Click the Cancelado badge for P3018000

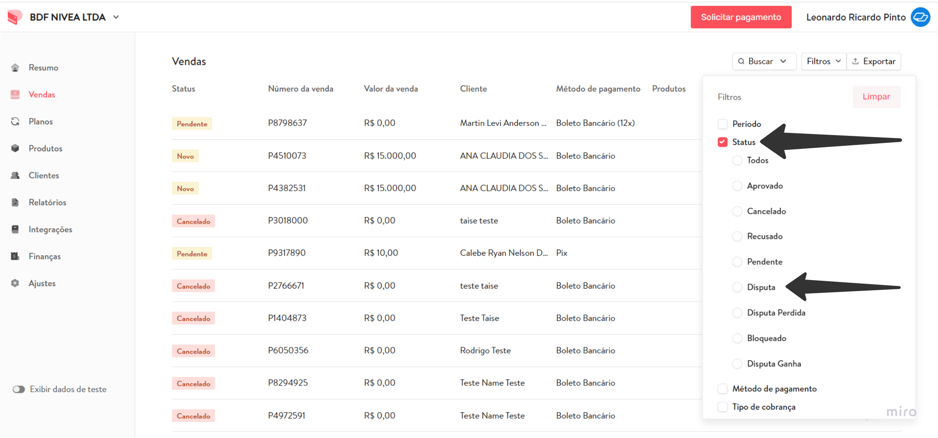(x=193, y=221)
